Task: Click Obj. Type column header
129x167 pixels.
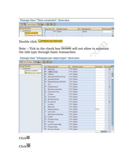Action: pyautogui.click(x=49, y=29)
